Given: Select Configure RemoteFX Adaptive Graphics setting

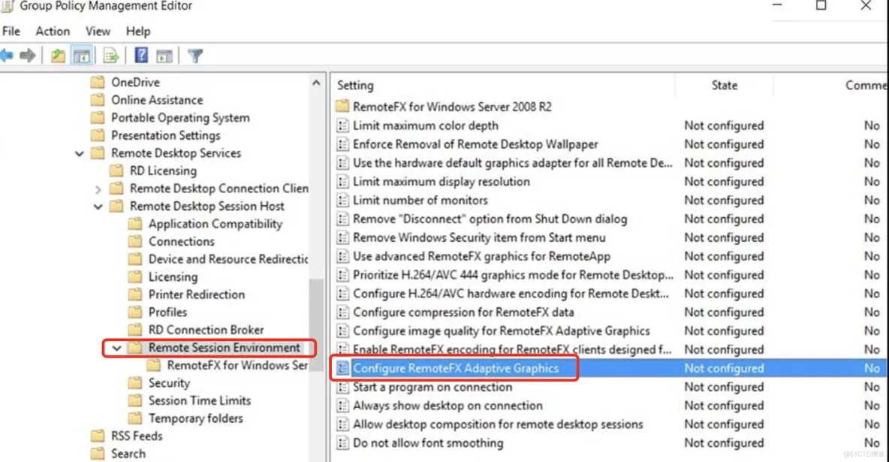Looking at the screenshot, I should 456,368.
